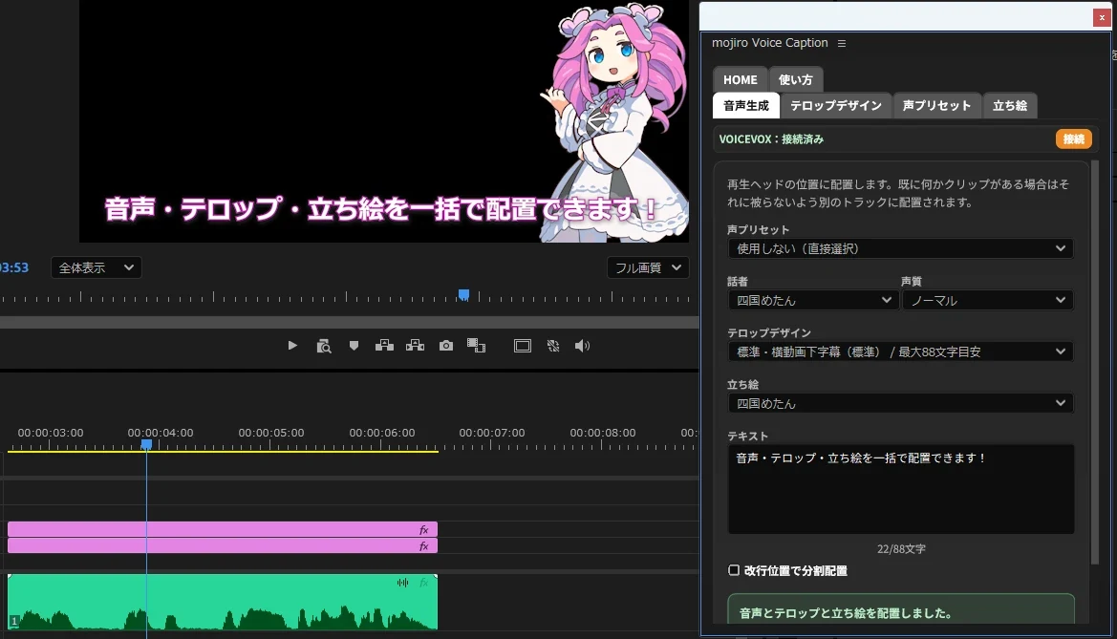This screenshot has width=1117, height=639.
Task: Export a frame with the camera icon
Action: pyautogui.click(x=446, y=346)
